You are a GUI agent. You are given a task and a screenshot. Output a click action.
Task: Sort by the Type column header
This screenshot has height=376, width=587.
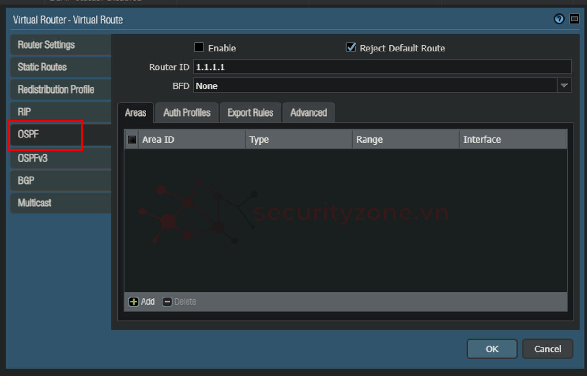point(298,140)
